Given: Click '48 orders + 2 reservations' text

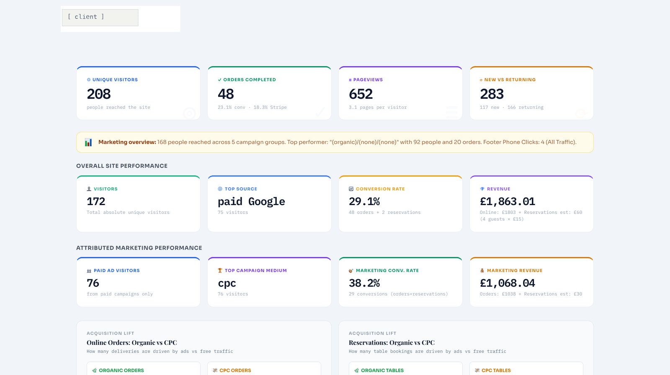Looking at the screenshot, I should point(384,213).
